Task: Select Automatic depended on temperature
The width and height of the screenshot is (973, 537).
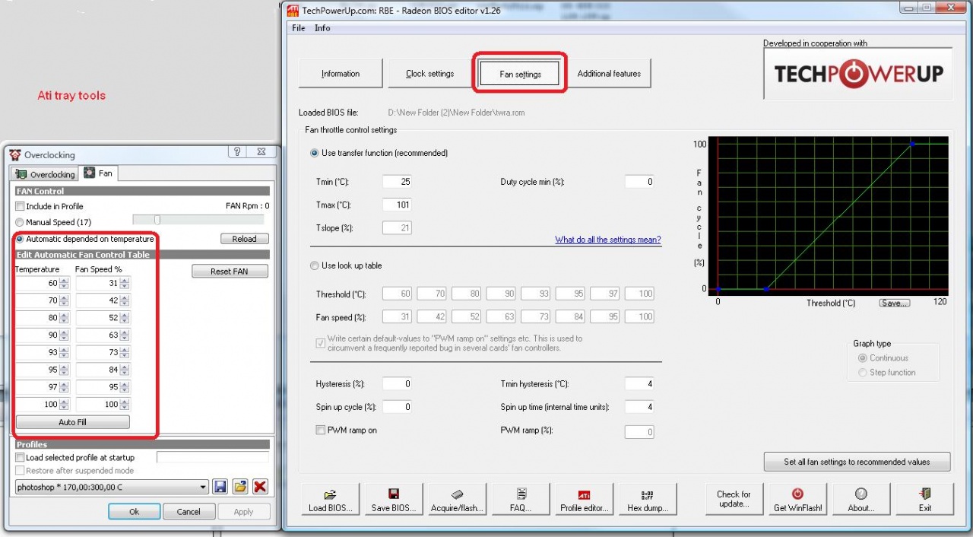Action: (x=20, y=239)
